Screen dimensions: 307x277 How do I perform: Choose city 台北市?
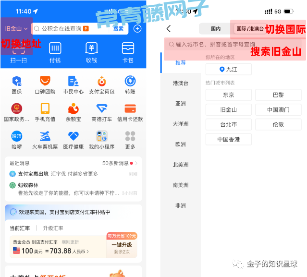229,124
